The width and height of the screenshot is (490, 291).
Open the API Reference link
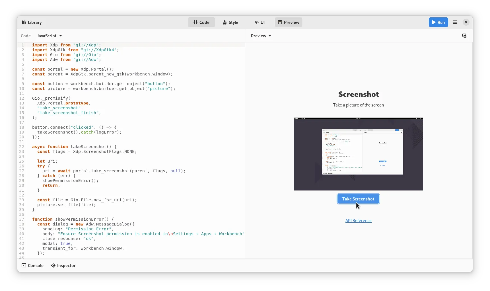tap(358, 221)
